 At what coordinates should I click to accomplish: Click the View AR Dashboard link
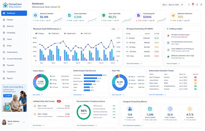click(134, 63)
